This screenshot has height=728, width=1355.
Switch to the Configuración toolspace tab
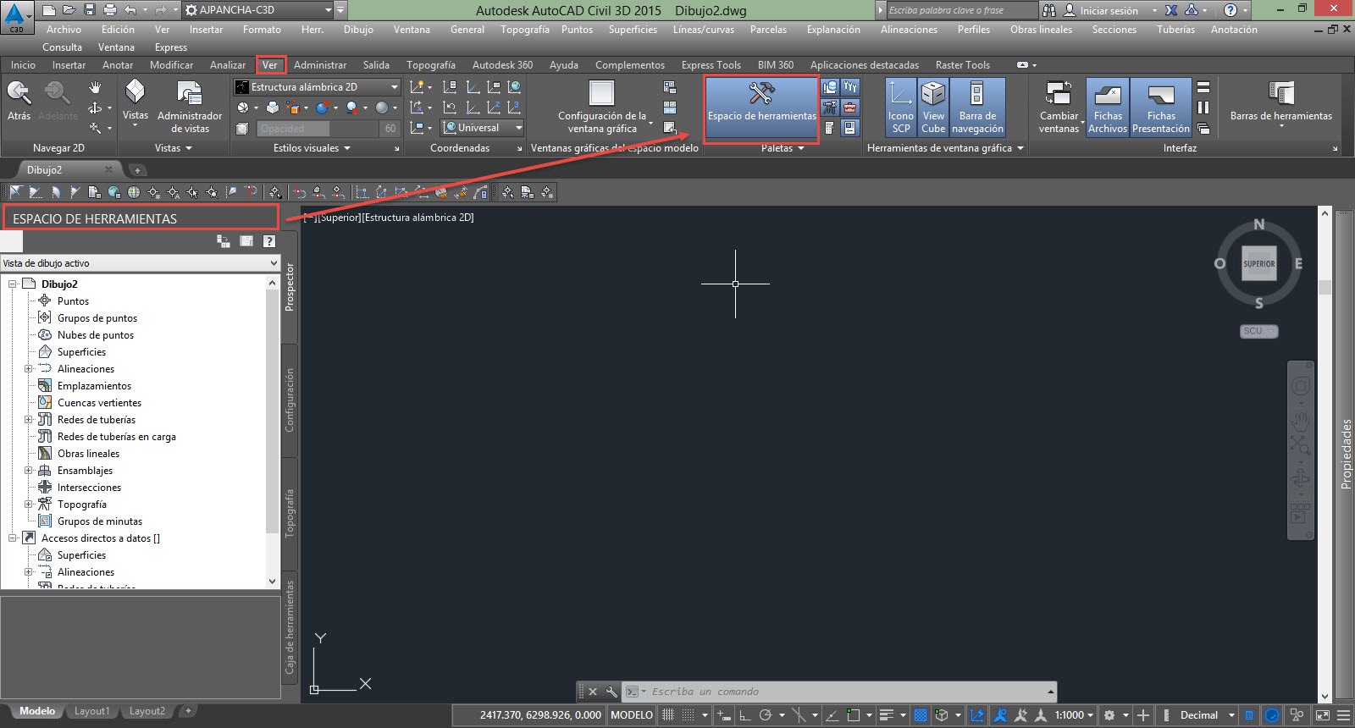pyautogui.click(x=290, y=400)
